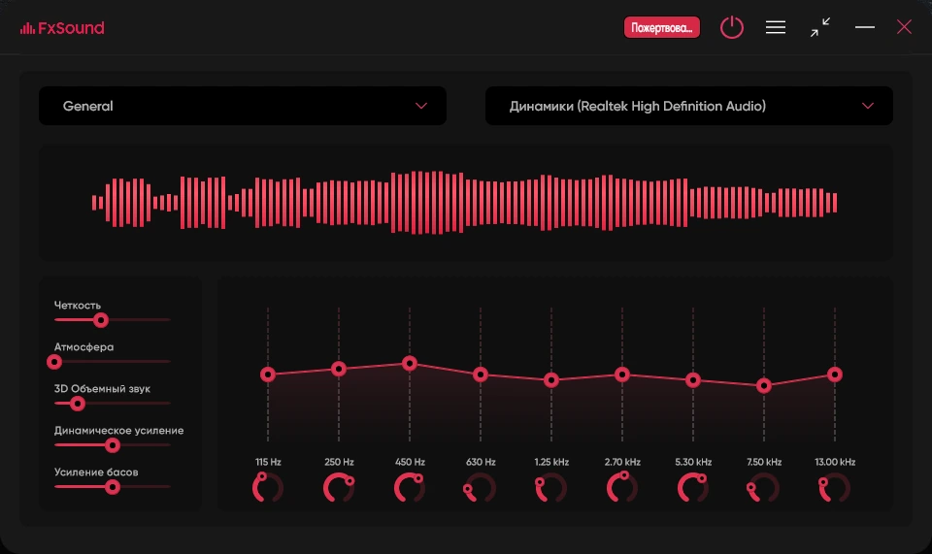Click the 3D Объемный звук label
Viewport: 932px width, 554px height.
coord(102,389)
